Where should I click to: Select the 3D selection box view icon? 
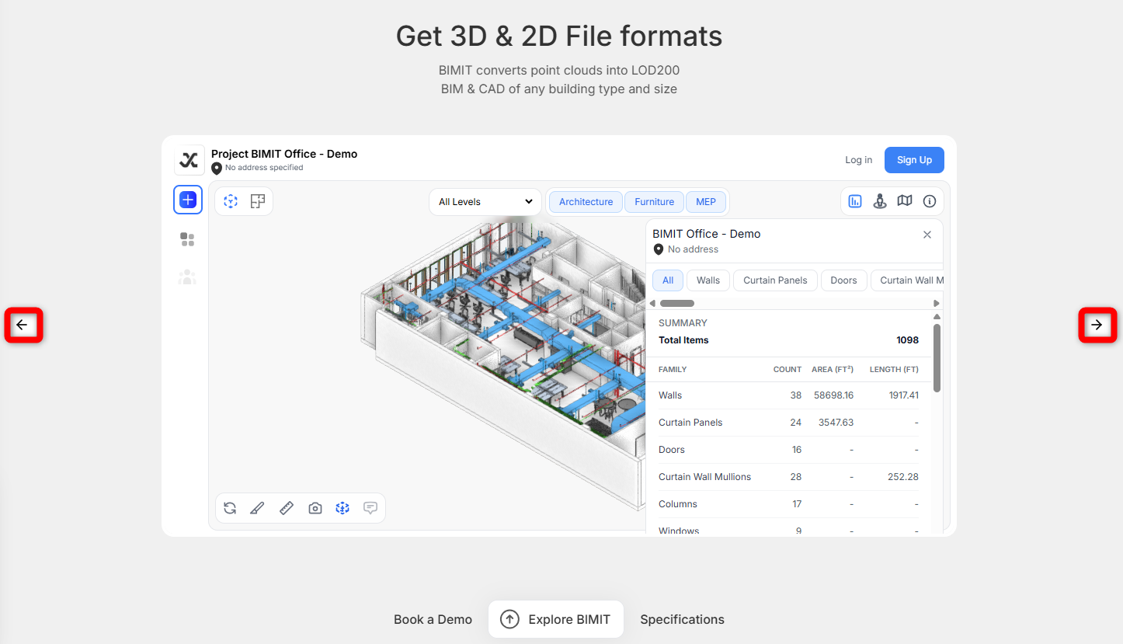231,201
